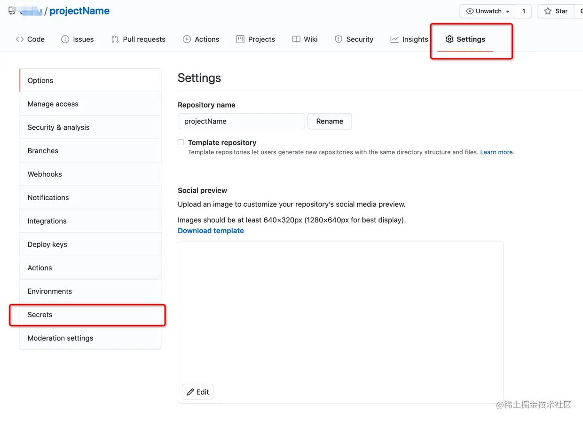Follow the Download template link

click(211, 231)
